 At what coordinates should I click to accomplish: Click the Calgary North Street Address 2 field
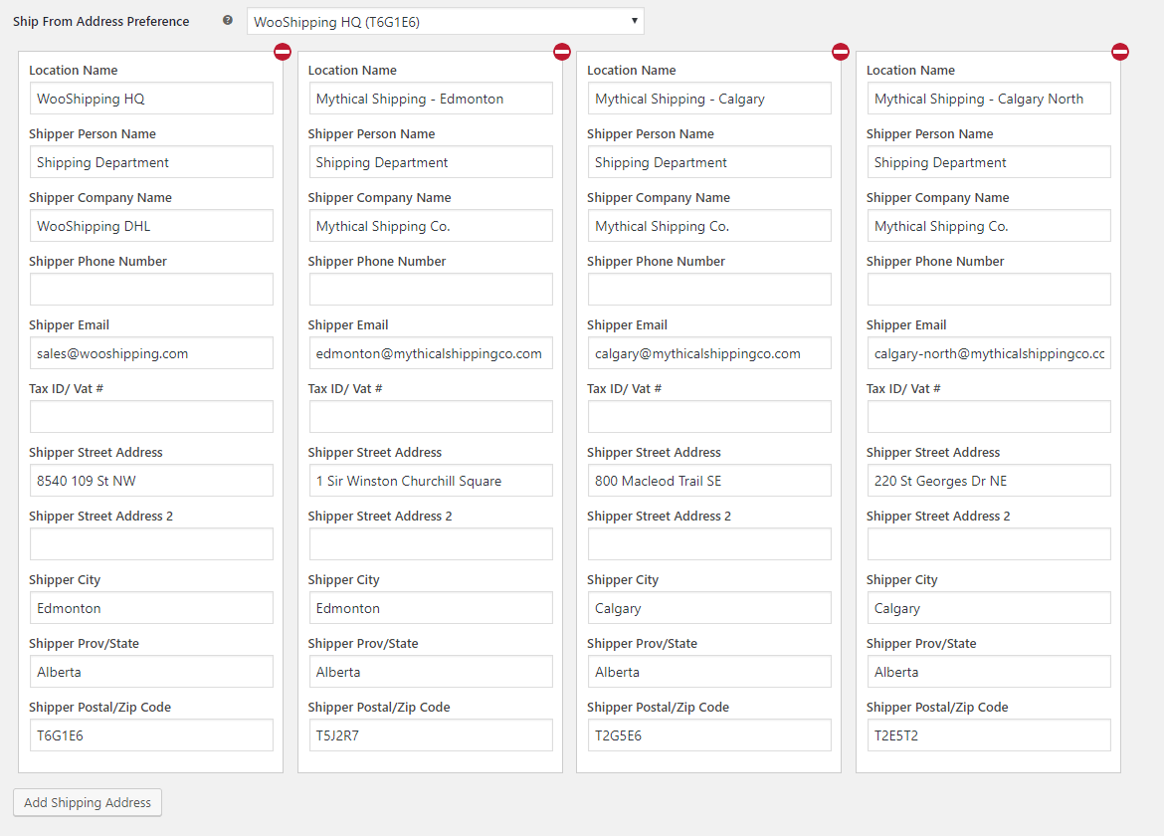coord(989,544)
